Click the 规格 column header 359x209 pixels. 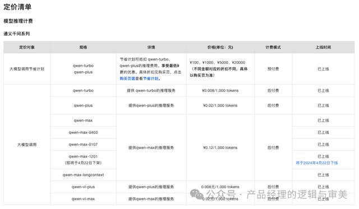(x=83, y=47)
